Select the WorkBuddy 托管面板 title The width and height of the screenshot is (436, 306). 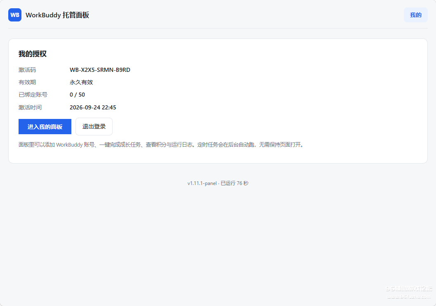(x=57, y=15)
